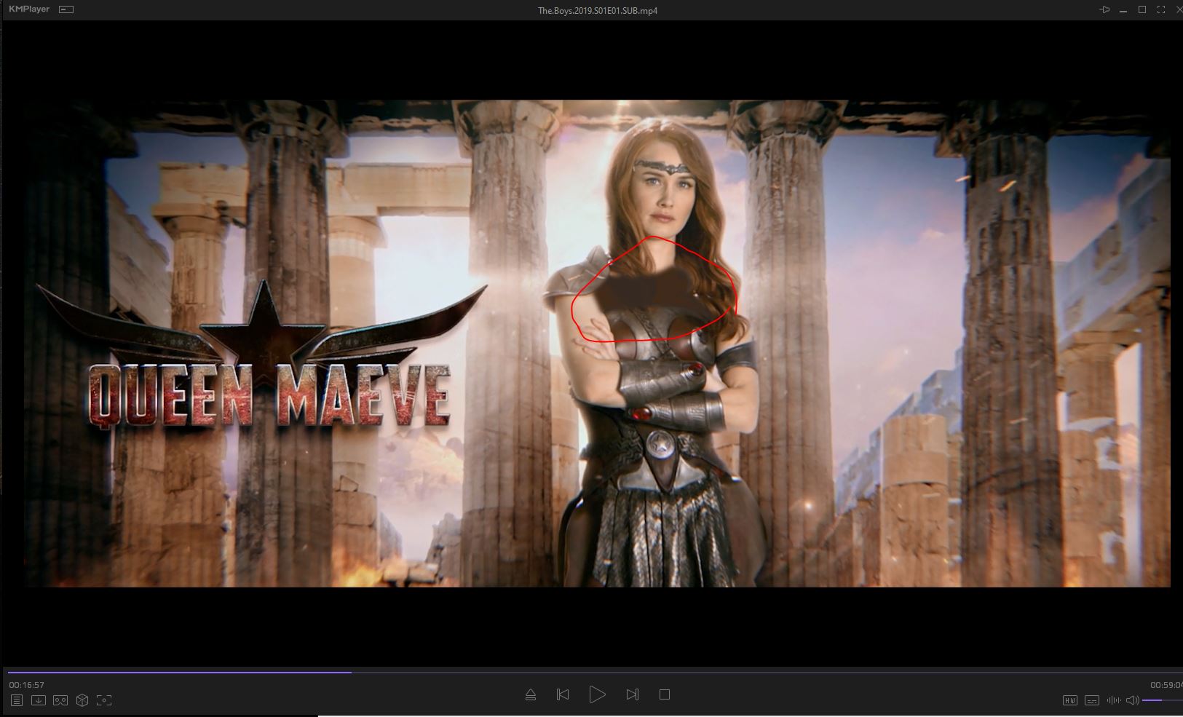Toggle HW hardware acceleration
This screenshot has width=1183, height=717.
1069,700
